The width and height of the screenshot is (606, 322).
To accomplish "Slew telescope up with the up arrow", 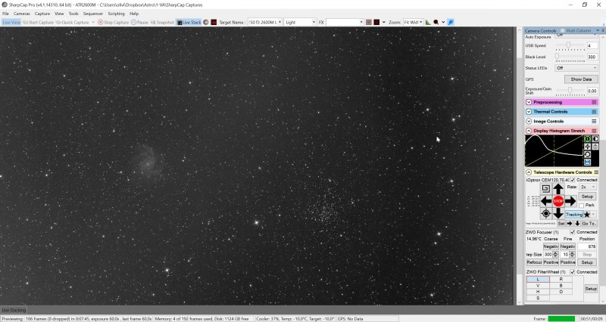I will pos(558,189).
